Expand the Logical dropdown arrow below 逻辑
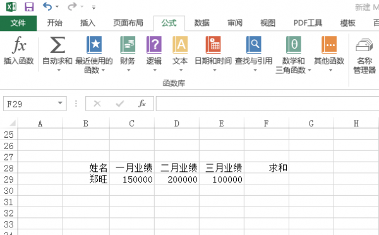379x235 pixels. click(155, 70)
